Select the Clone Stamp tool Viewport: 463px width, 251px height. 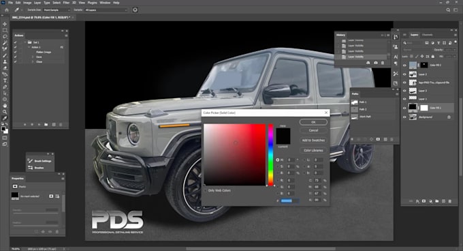(x=5, y=62)
